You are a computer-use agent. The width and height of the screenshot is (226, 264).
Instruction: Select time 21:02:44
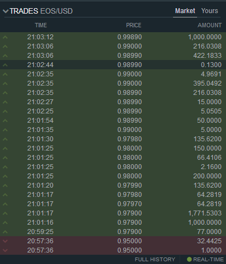(40, 65)
